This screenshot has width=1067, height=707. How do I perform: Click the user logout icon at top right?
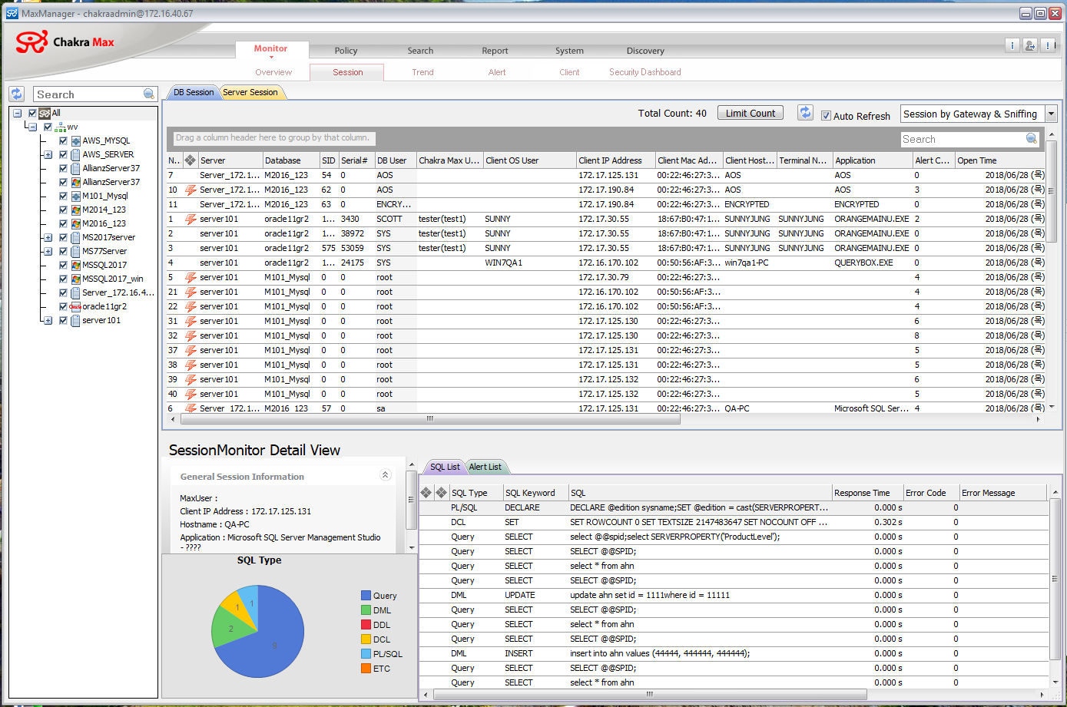1030,45
